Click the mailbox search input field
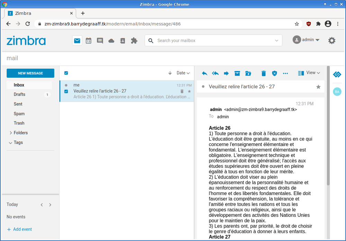The width and height of the screenshot is (346, 241). coord(208,40)
